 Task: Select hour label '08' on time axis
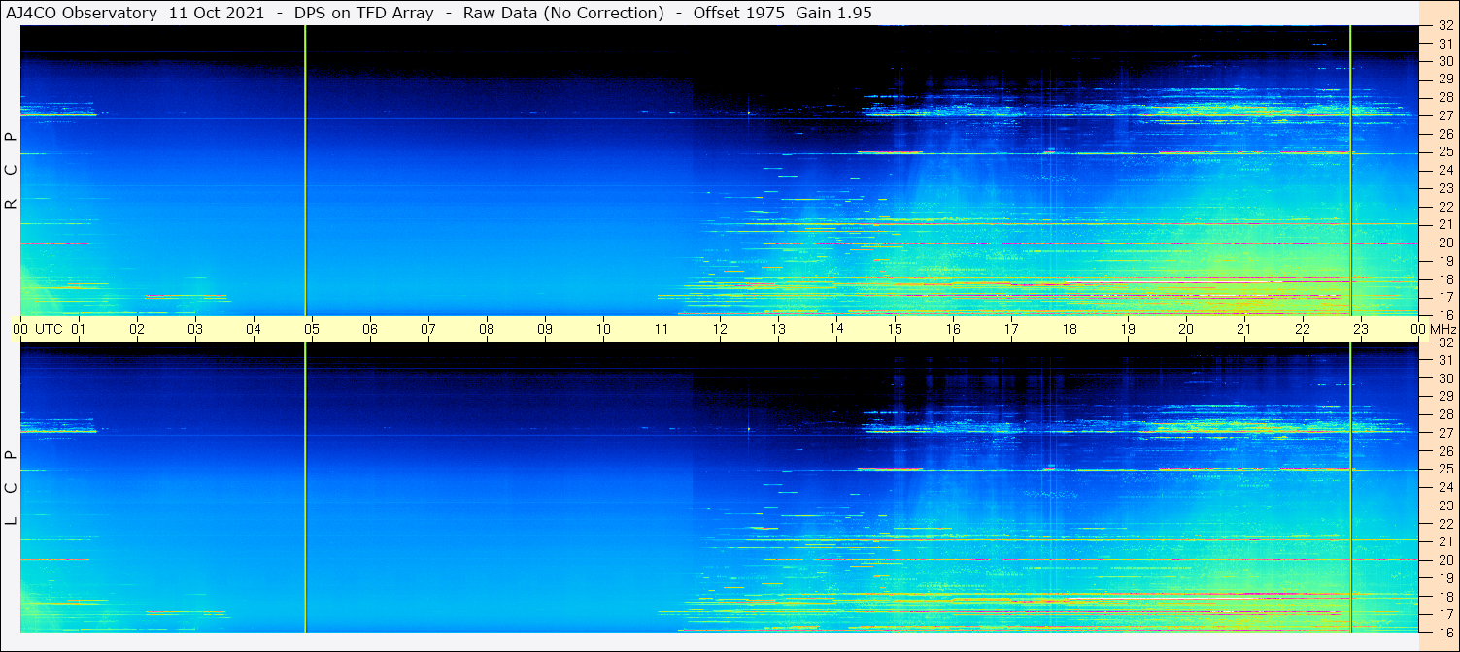coord(487,329)
